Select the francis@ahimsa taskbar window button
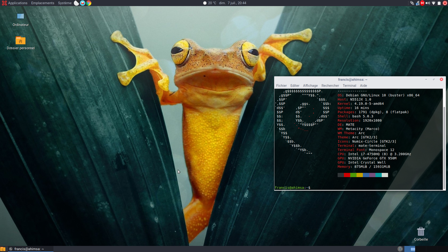448x252 pixels. click(x=30, y=249)
